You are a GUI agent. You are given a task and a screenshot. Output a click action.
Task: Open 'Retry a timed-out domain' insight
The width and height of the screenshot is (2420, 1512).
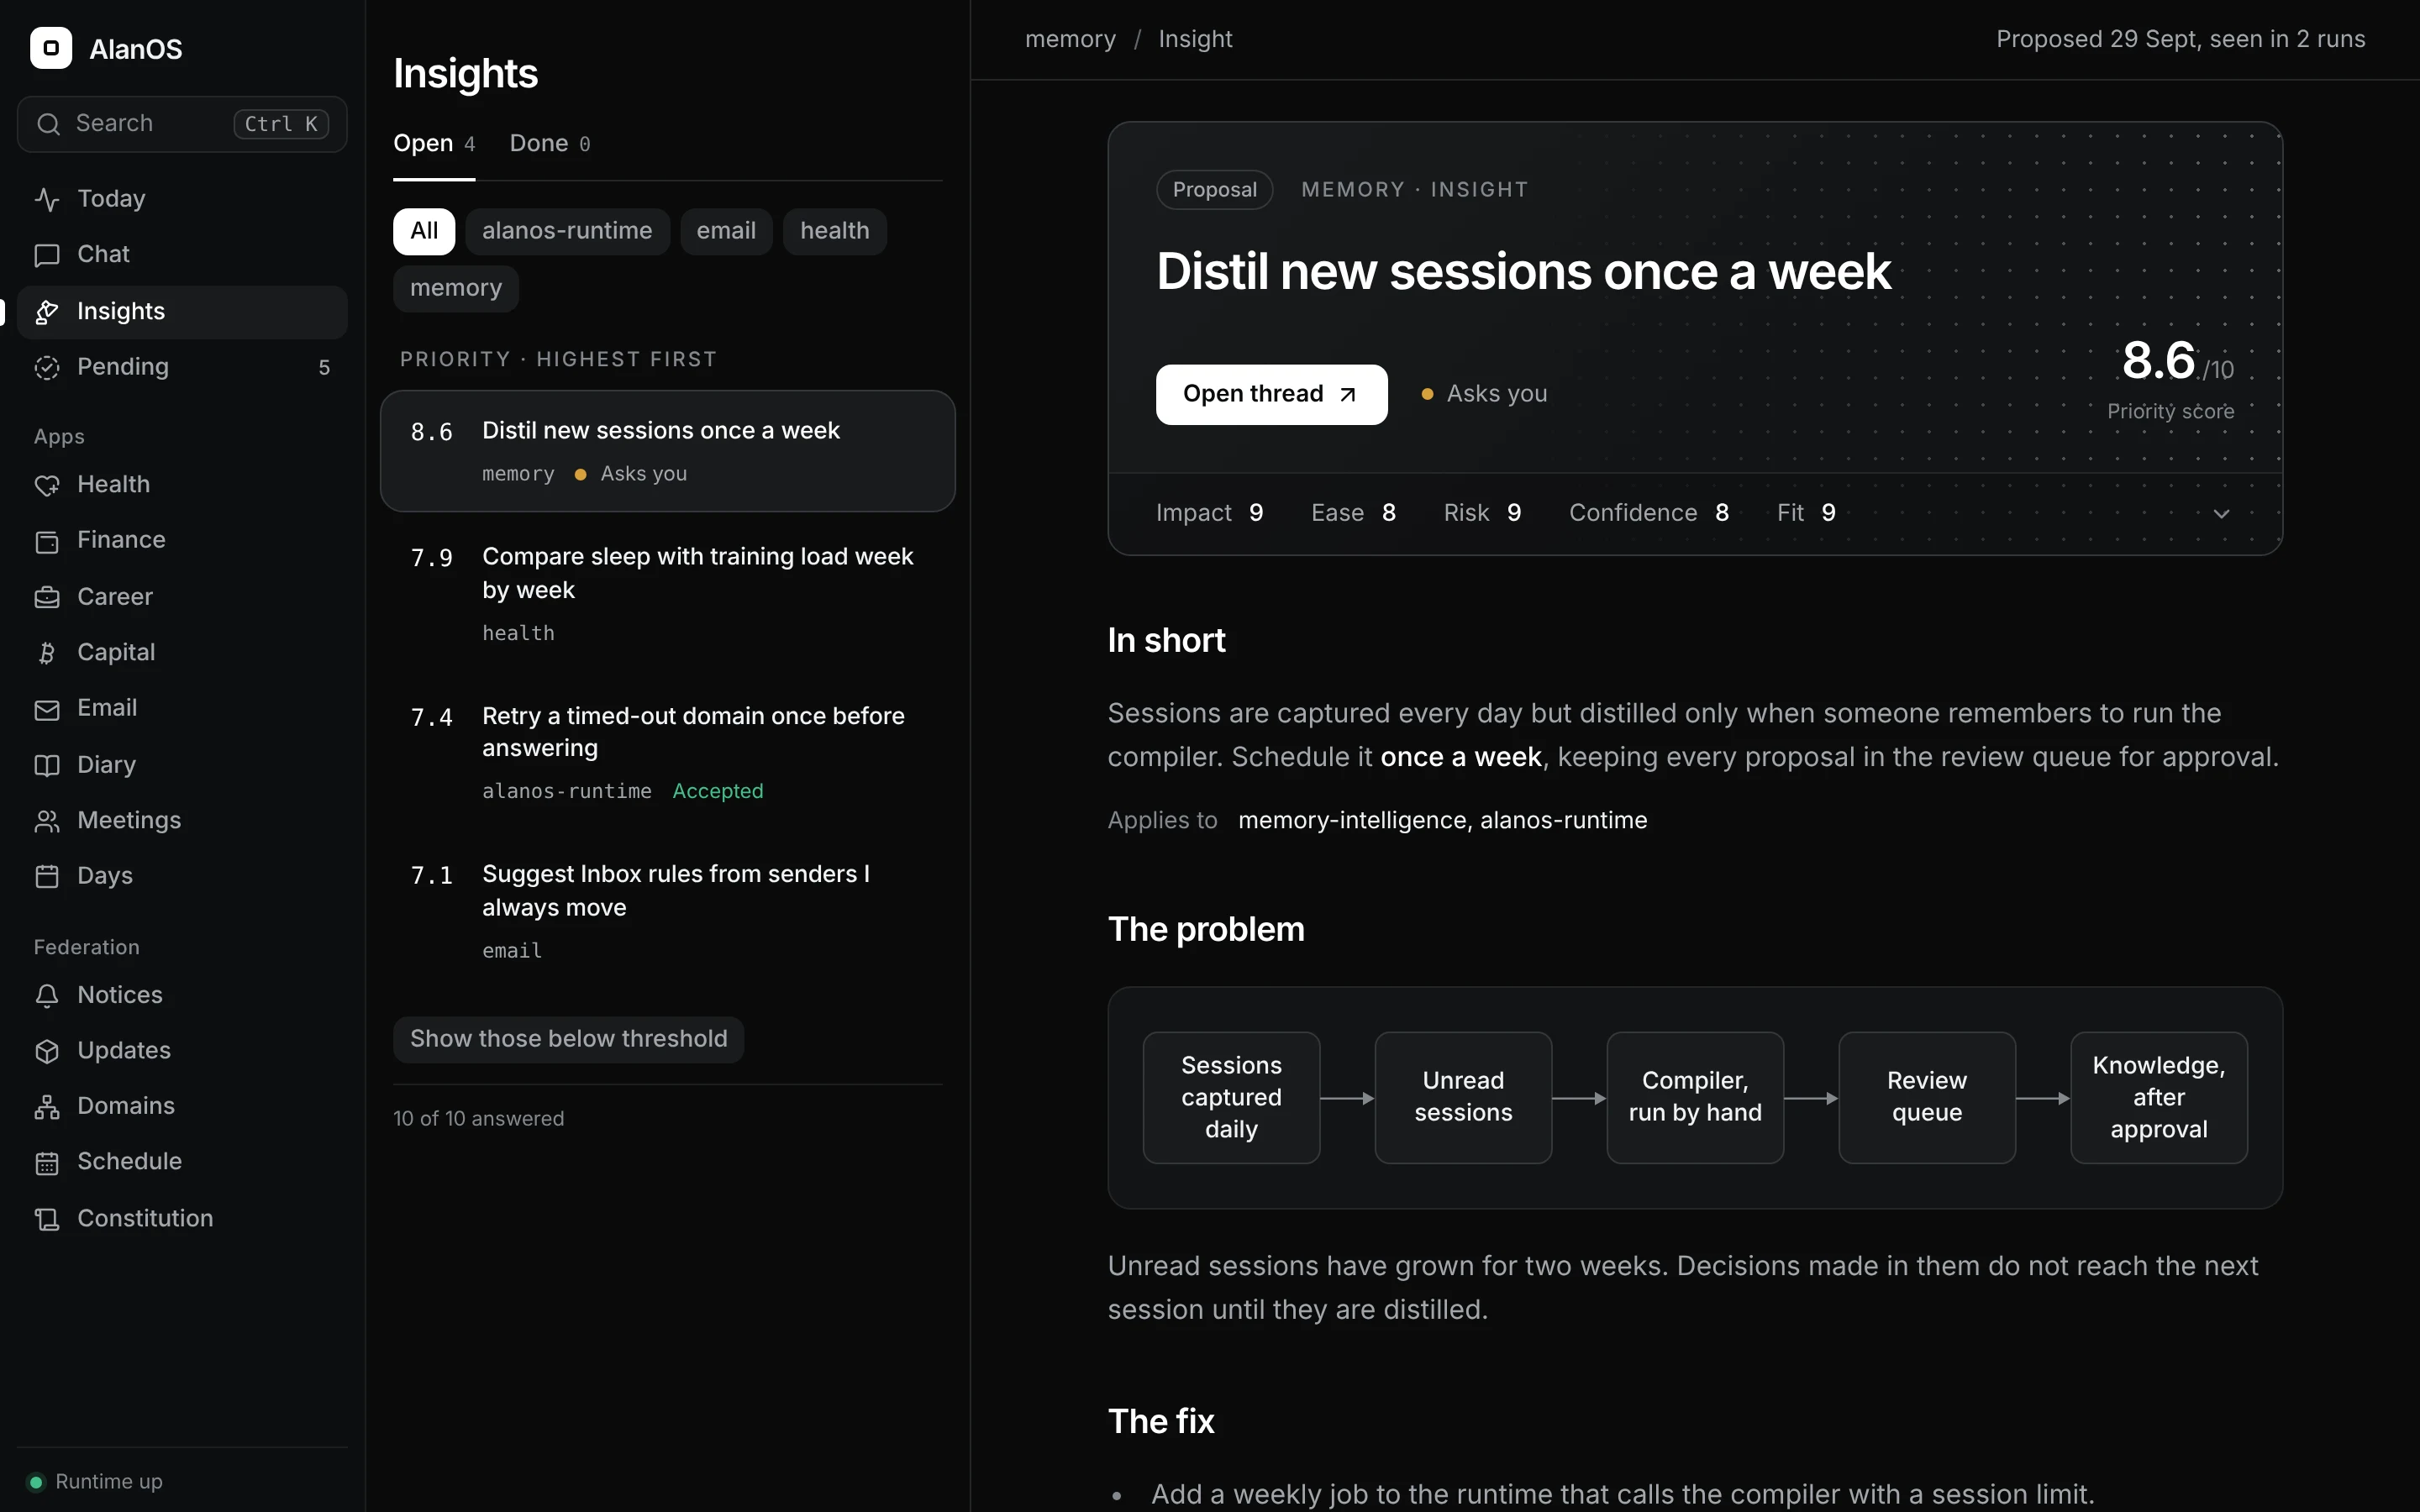[x=668, y=753]
